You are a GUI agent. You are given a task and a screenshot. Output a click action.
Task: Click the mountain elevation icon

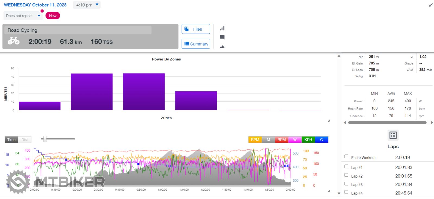point(222,47)
